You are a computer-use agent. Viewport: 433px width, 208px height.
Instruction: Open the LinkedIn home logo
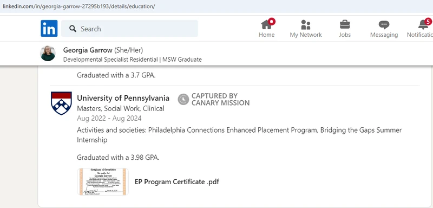49,29
